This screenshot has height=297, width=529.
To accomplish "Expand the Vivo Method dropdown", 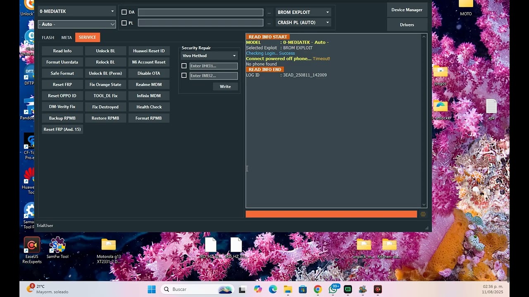I will pyautogui.click(x=209, y=56).
